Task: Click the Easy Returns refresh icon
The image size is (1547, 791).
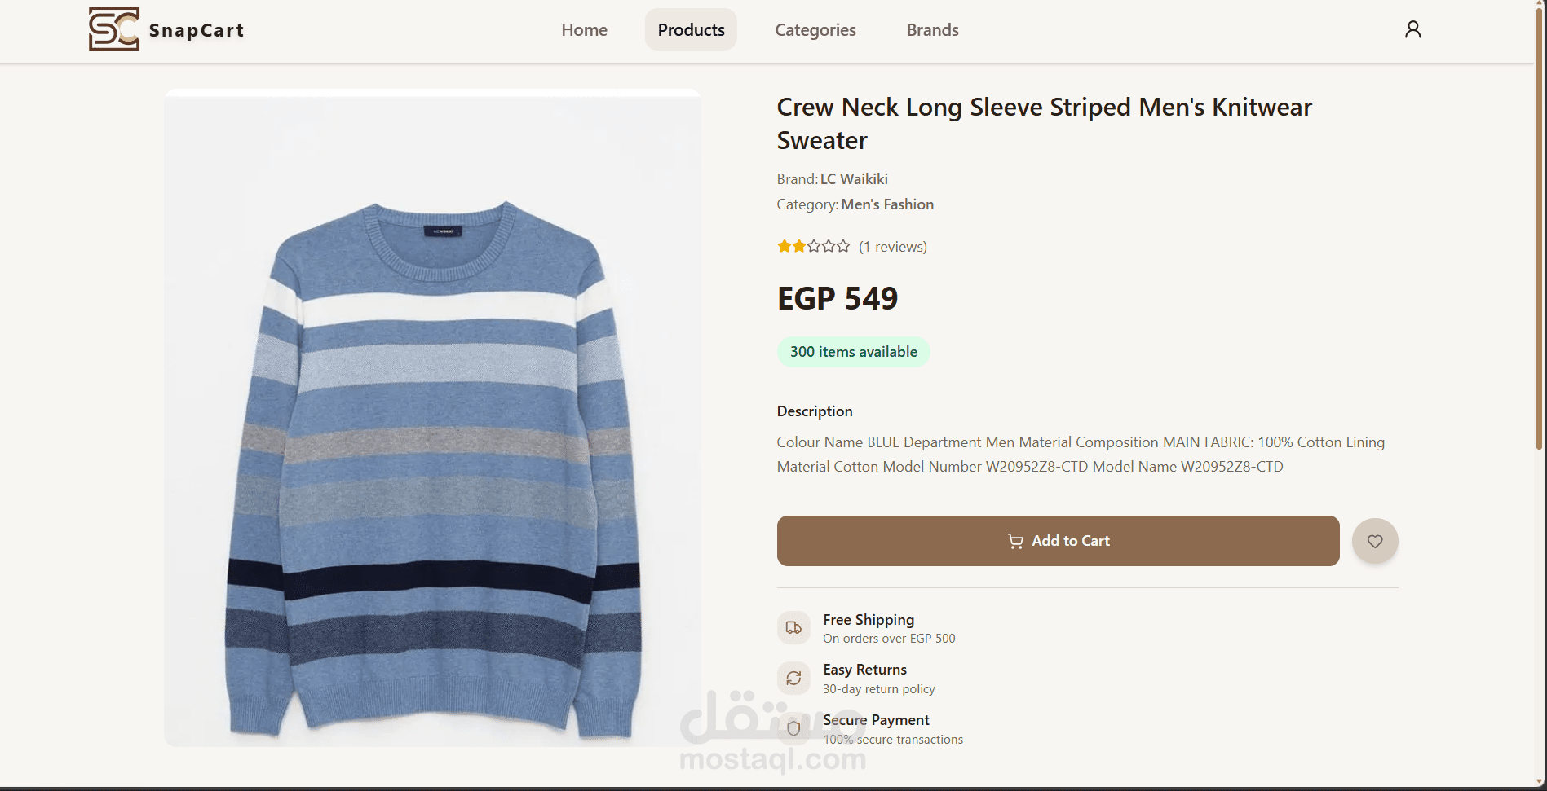Action: (793, 678)
